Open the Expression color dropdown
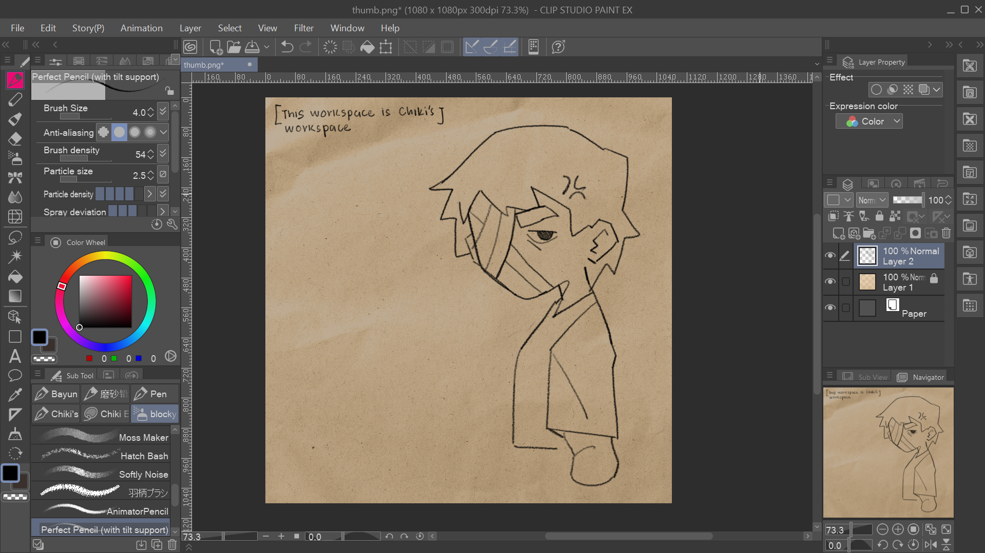The width and height of the screenshot is (985, 553). coord(869,121)
